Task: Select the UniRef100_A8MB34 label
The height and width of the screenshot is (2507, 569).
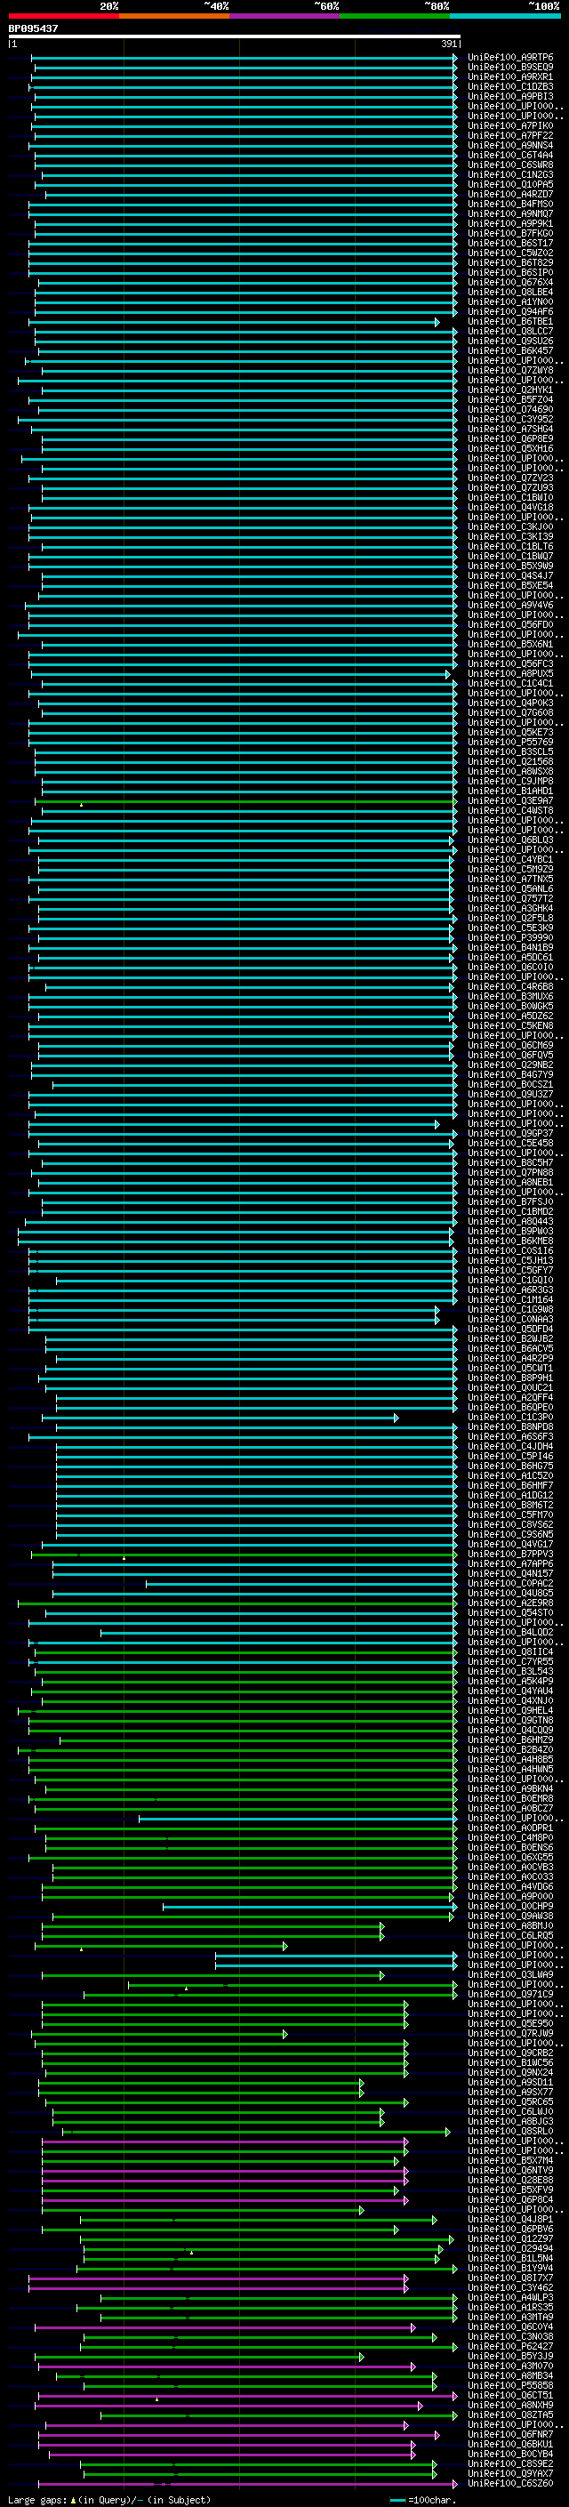Action: point(510,2375)
